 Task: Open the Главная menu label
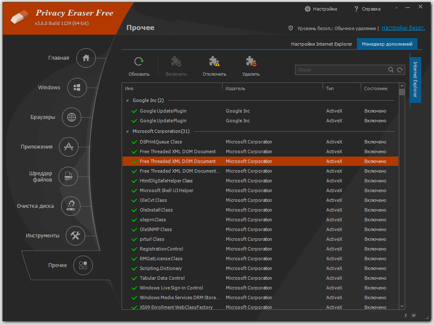pyautogui.click(x=58, y=58)
